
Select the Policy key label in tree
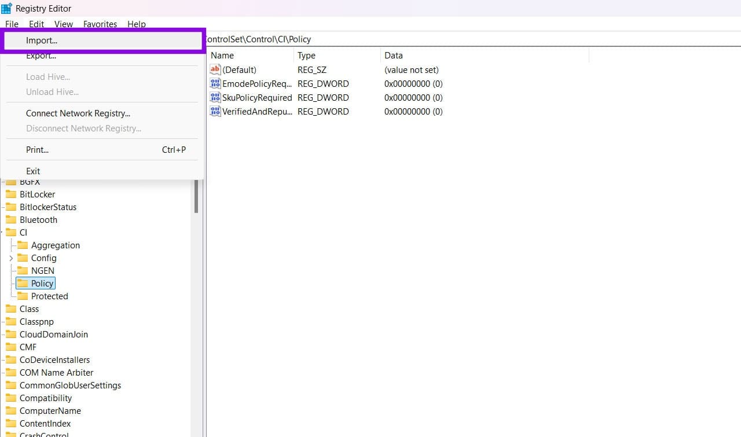click(x=42, y=283)
